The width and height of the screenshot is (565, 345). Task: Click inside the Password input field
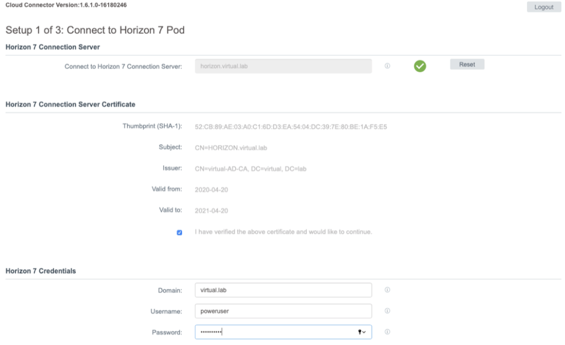276,332
